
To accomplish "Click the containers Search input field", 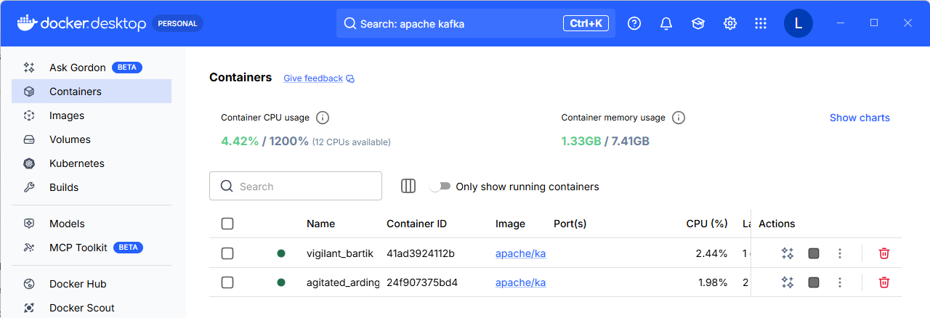I will pos(305,187).
